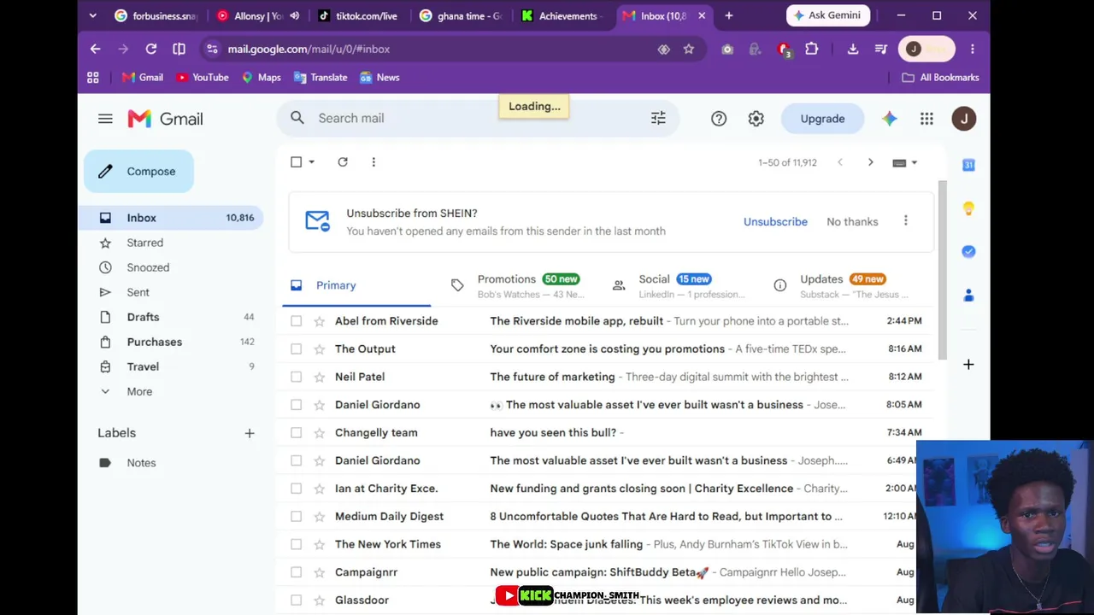Star The New York Times email
The width and height of the screenshot is (1094, 615).
click(319, 544)
